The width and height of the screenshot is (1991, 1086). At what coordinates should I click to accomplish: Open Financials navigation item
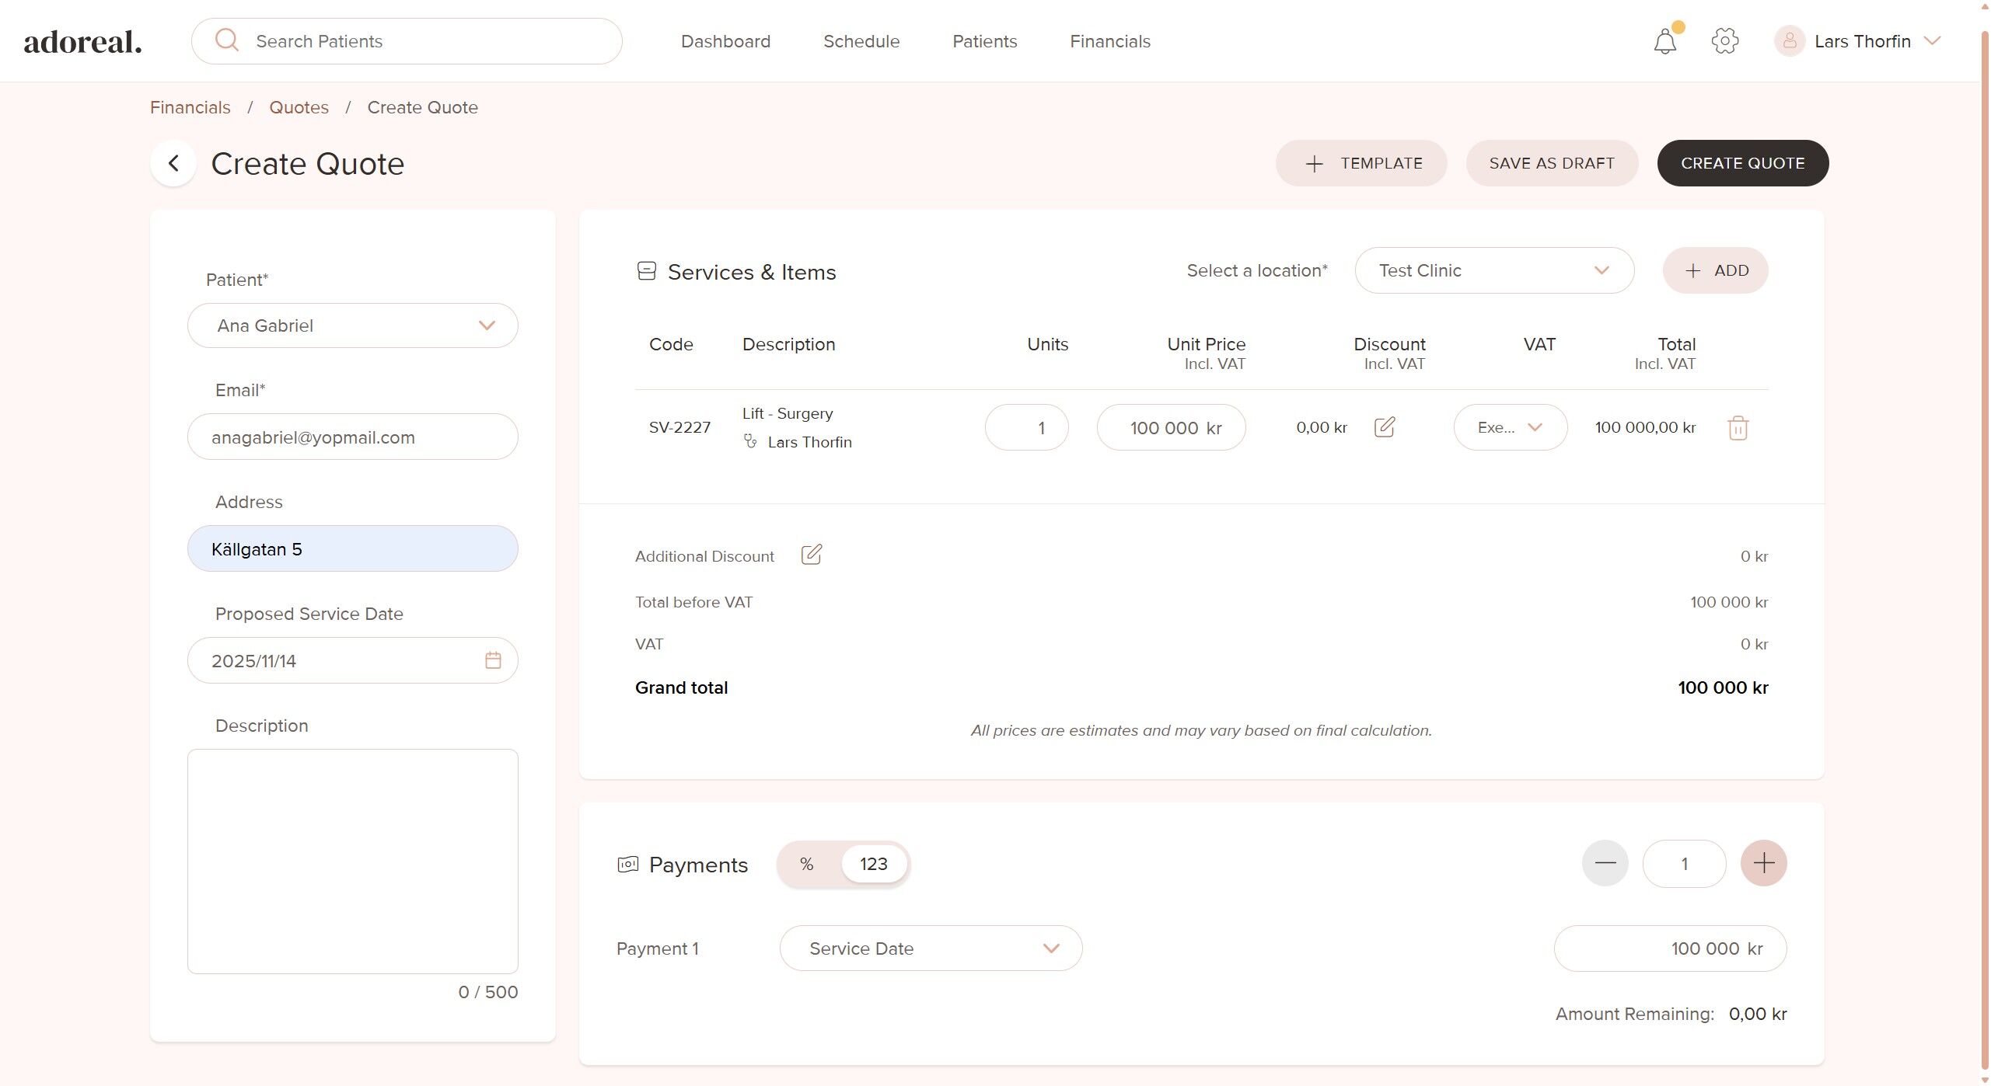(x=1109, y=41)
